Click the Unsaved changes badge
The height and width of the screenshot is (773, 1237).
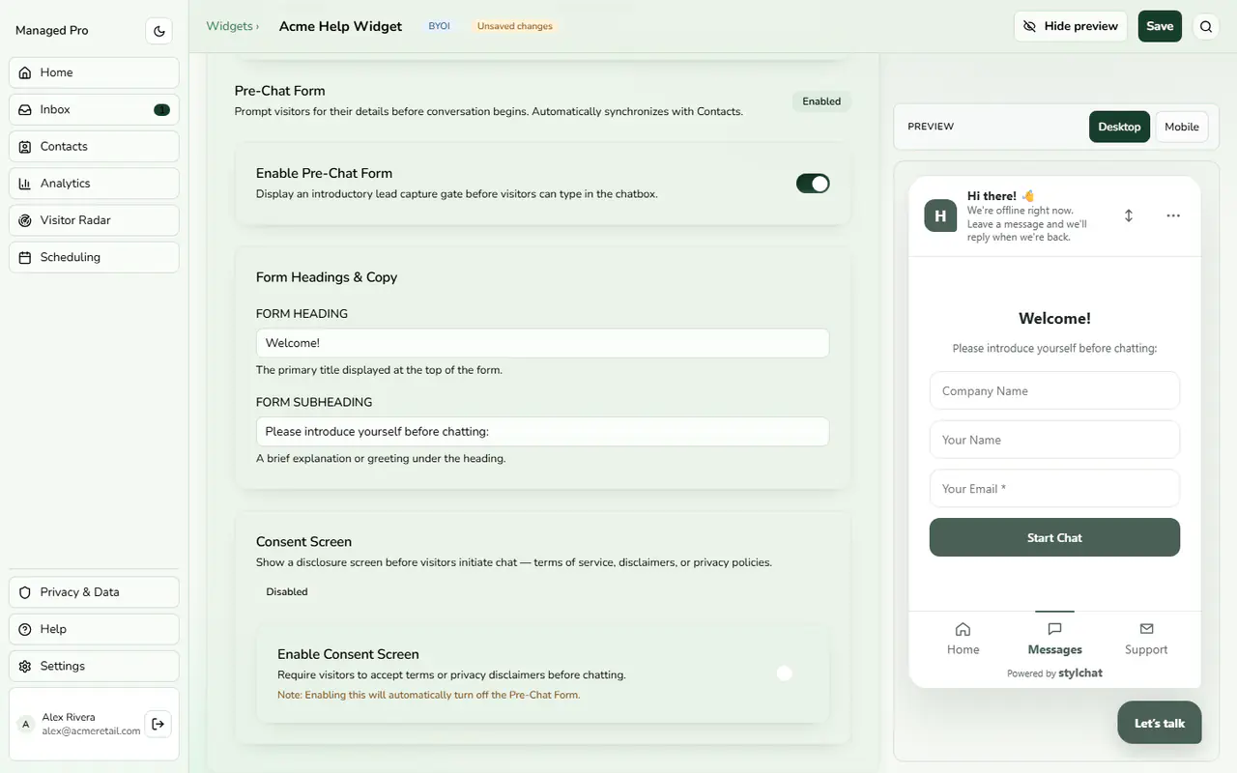pyautogui.click(x=515, y=26)
